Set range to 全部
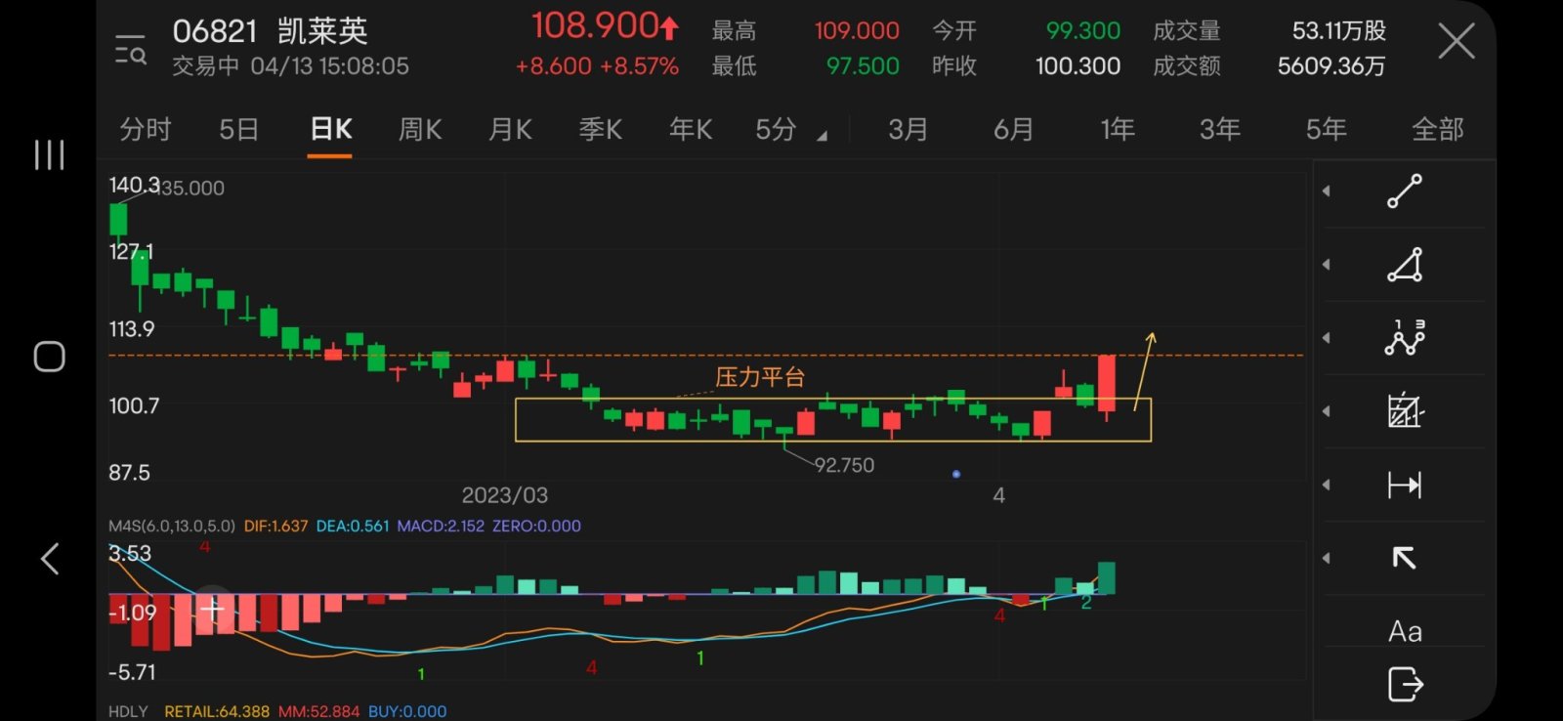The width and height of the screenshot is (1563, 721). coord(1437,129)
